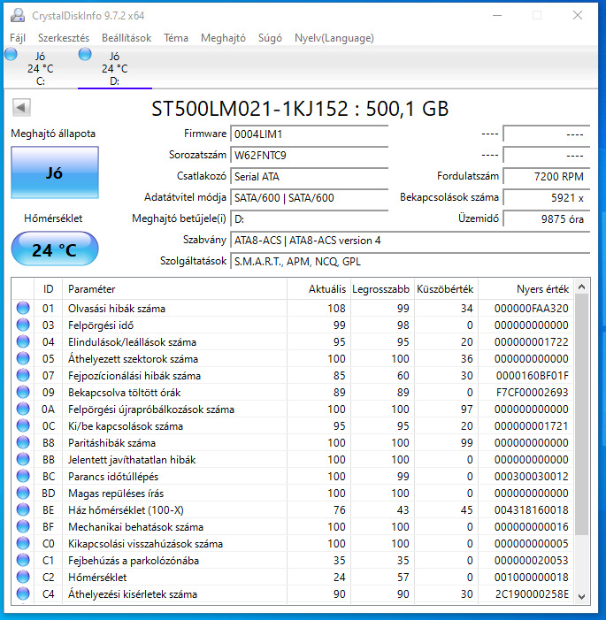Click raw value 000300030012

531,476
